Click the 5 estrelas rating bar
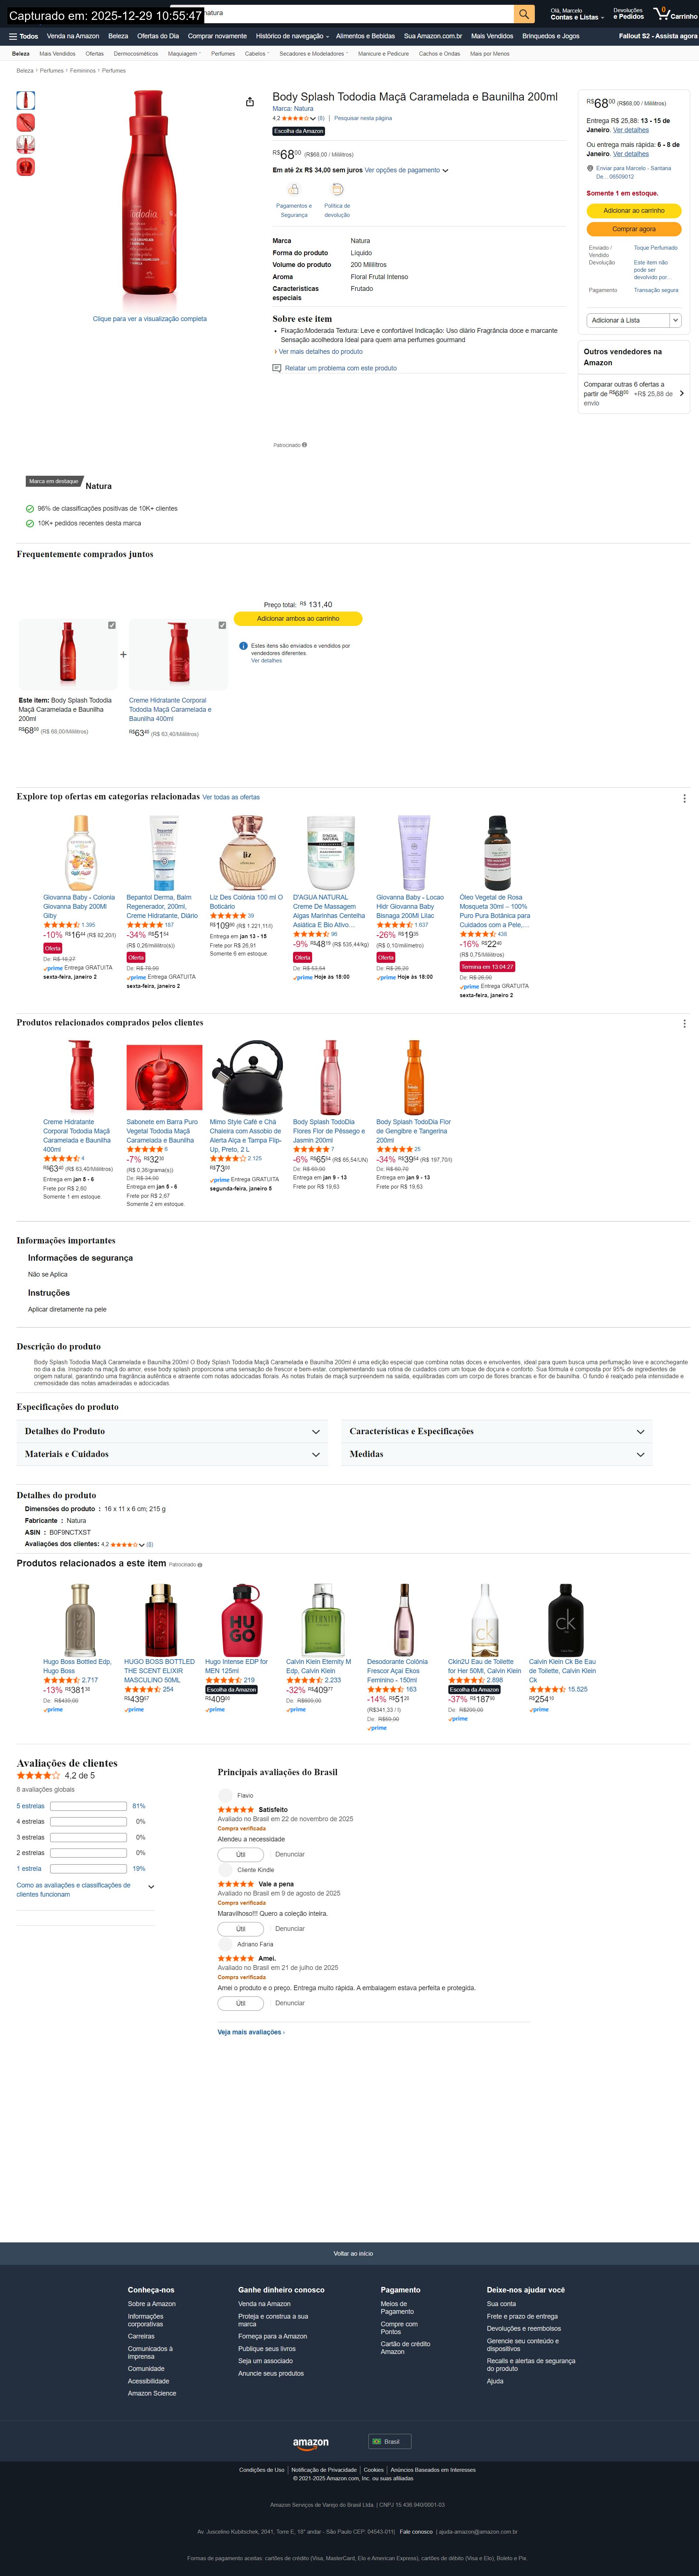Screen dimensions: 699x2576 pos(88,1806)
